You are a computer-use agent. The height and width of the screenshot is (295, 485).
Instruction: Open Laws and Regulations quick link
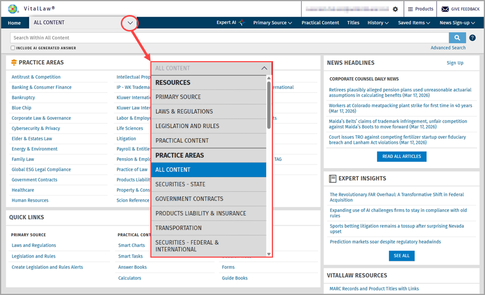[34, 245]
